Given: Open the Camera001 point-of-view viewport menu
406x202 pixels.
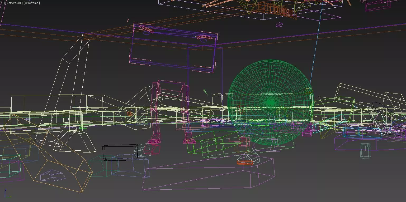Looking at the screenshot, I should [x=13, y=3].
